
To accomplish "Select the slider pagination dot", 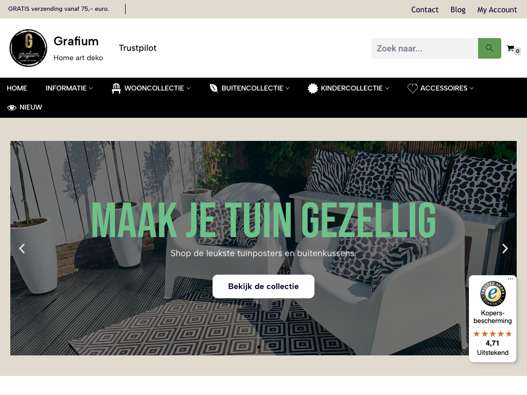I will [259, 347].
